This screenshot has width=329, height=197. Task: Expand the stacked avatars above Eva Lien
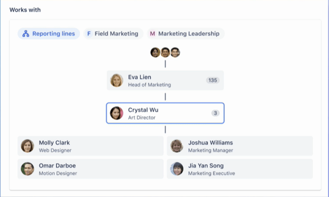pos(165,52)
